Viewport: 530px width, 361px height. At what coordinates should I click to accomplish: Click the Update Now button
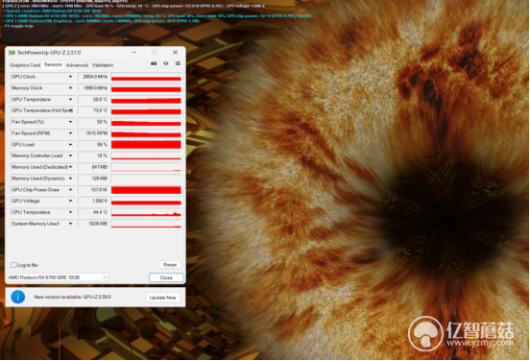click(x=162, y=298)
